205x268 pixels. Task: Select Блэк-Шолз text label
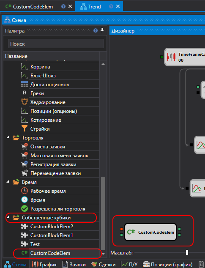point(43,76)
